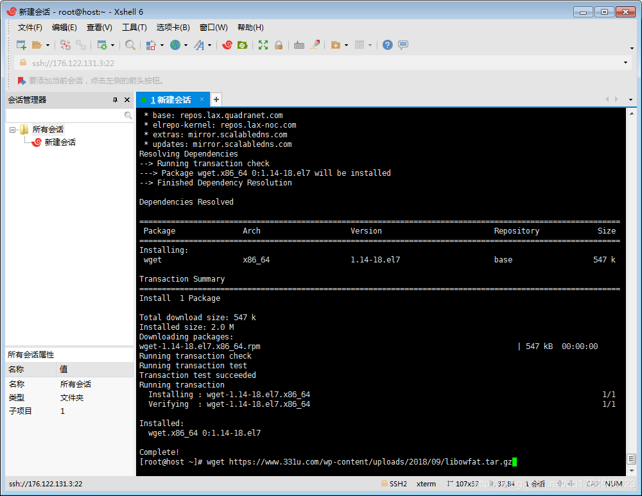The width and height of the screenshot is (642, 496).
Task: Expand the properties icon dropdown arrow
Action: [x=112, y=46]
